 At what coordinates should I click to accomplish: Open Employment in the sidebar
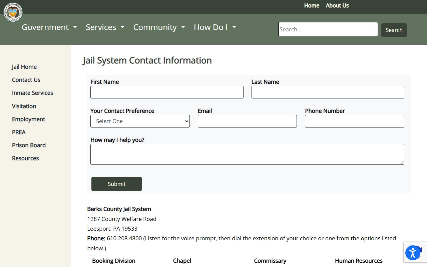28,119
